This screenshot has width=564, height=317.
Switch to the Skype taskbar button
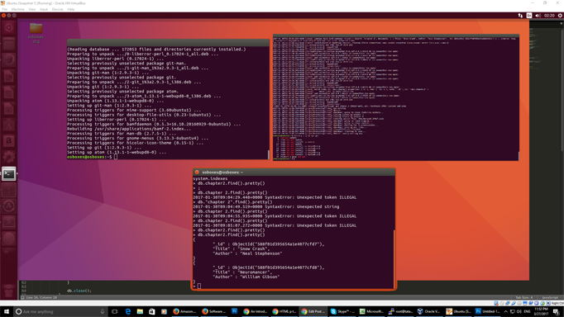coord(342,311)
